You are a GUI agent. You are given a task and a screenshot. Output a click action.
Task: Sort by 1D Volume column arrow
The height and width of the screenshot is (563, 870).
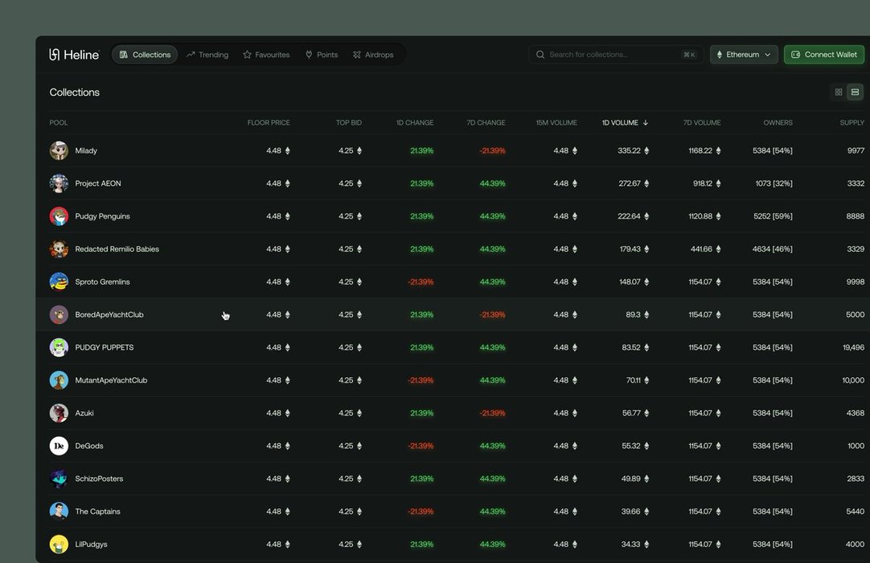pos(646,123)
